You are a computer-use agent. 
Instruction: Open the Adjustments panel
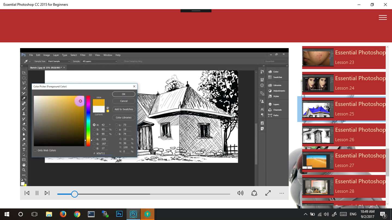[x=276, y=91]
